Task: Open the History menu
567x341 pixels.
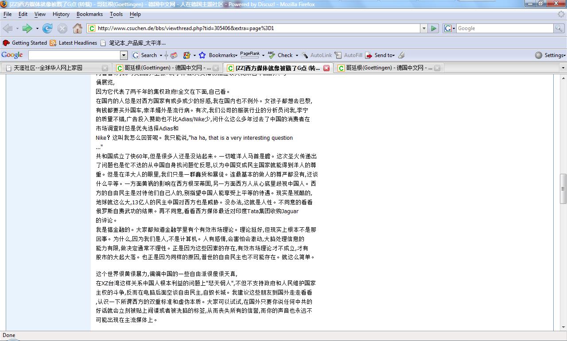Action: point(61,14)
